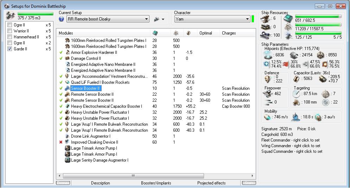Screen dimensions: 350x188
Task: Enable the Ogre II x 2 checkbox
Action: tap(9, 43)
